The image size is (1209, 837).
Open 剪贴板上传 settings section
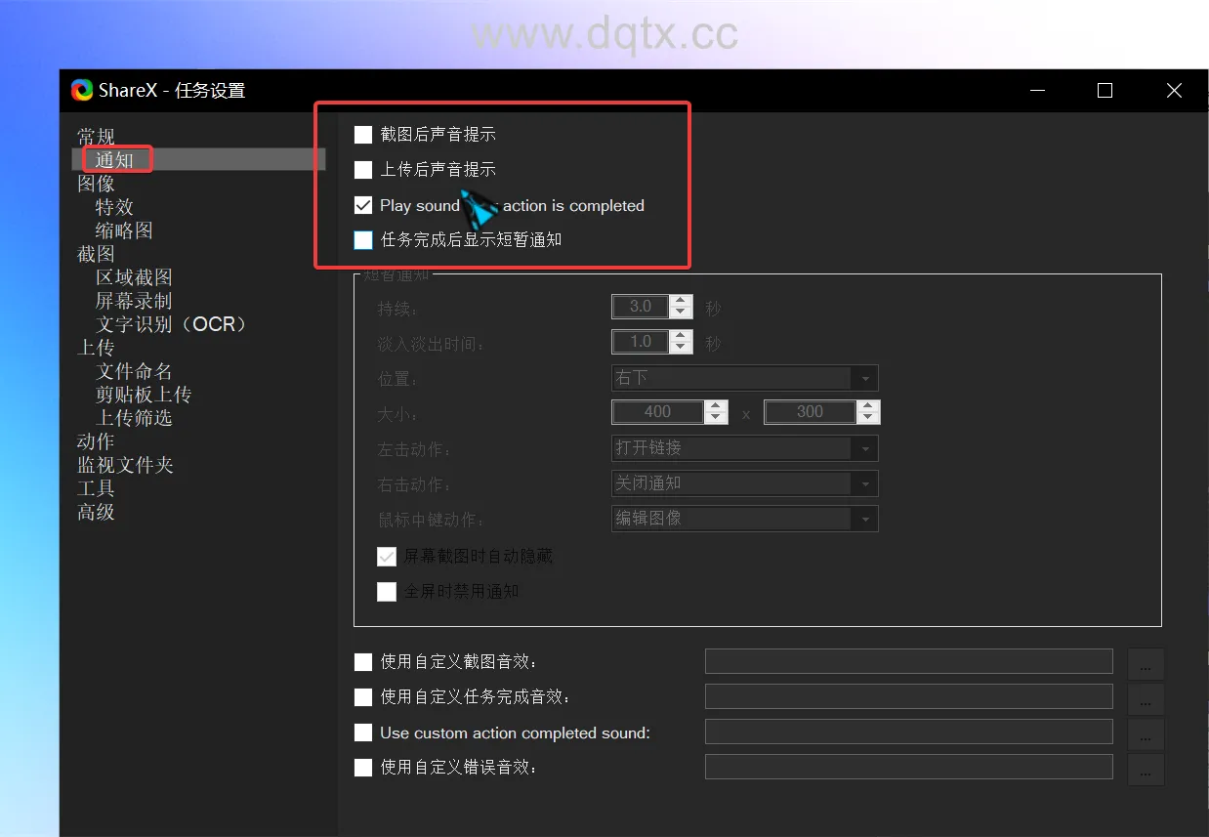144,395
